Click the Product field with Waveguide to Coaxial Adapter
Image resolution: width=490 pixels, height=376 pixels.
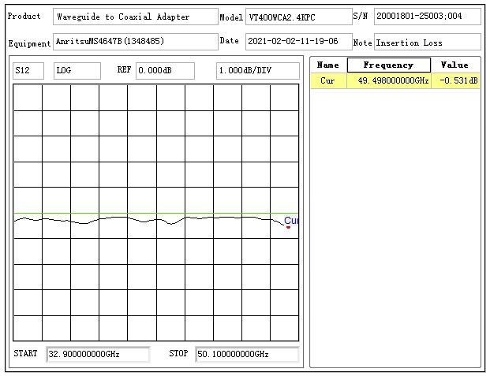pyautogui.click(x=135, y=17)
